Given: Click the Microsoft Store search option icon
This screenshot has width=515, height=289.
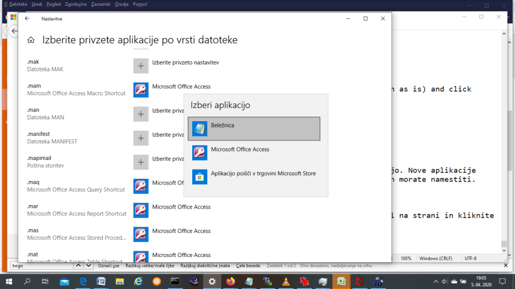Looking at the screenshot, I should click(x=200, y=176).
